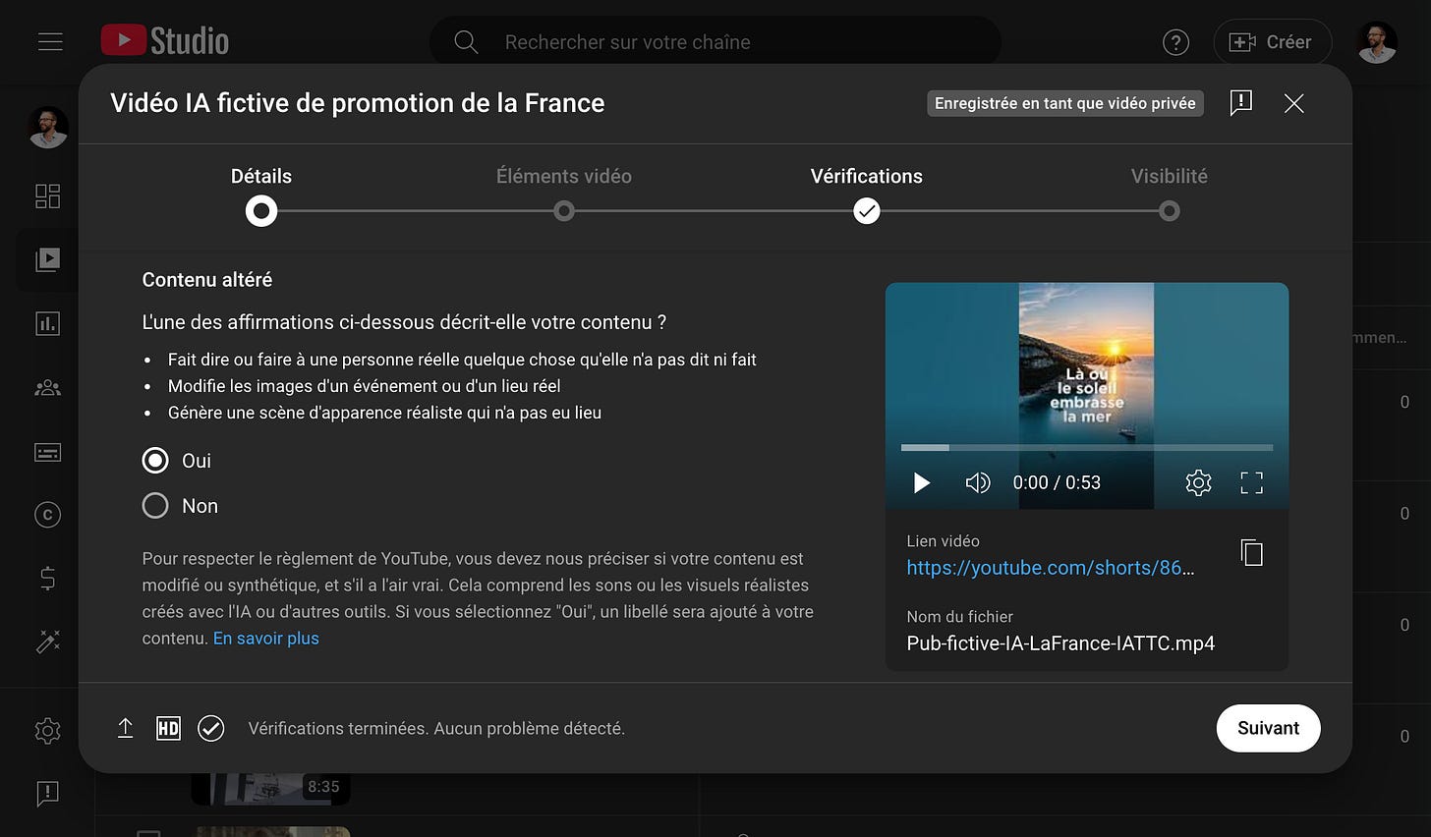The height and width of the screenshot is (837, 1431).
Task: Click the upload status arrow icon
Action: (125, 728)
